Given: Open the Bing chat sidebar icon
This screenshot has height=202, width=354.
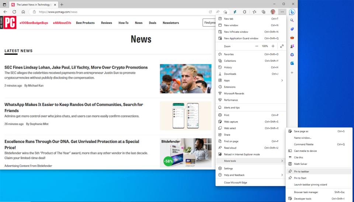Looking at the screenshot, I should pos(292,12).
